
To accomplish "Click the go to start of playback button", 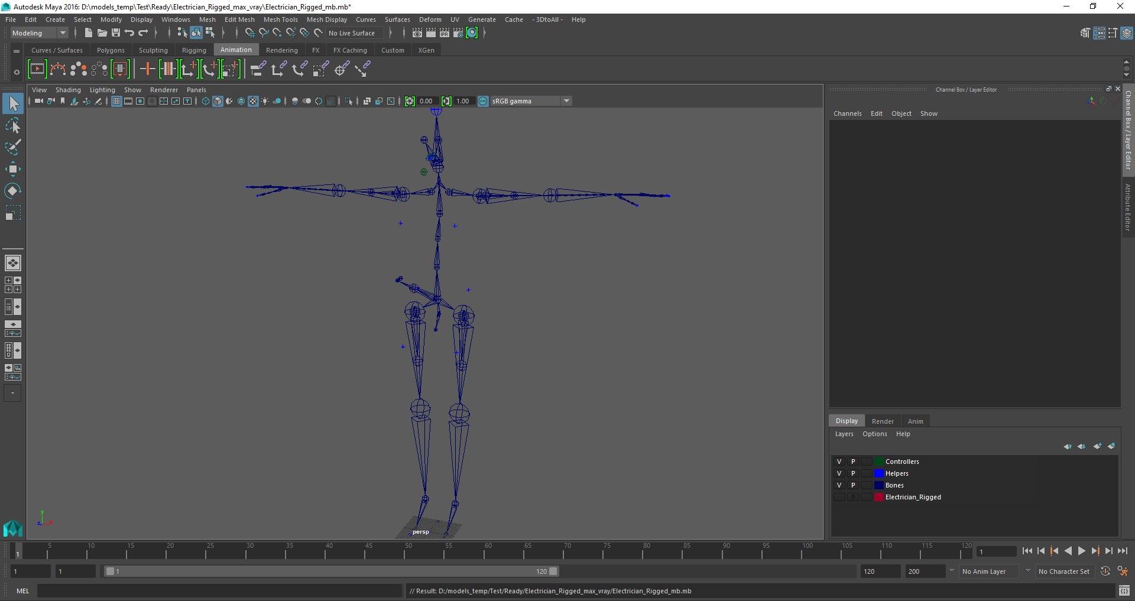I will (1027, 551).
